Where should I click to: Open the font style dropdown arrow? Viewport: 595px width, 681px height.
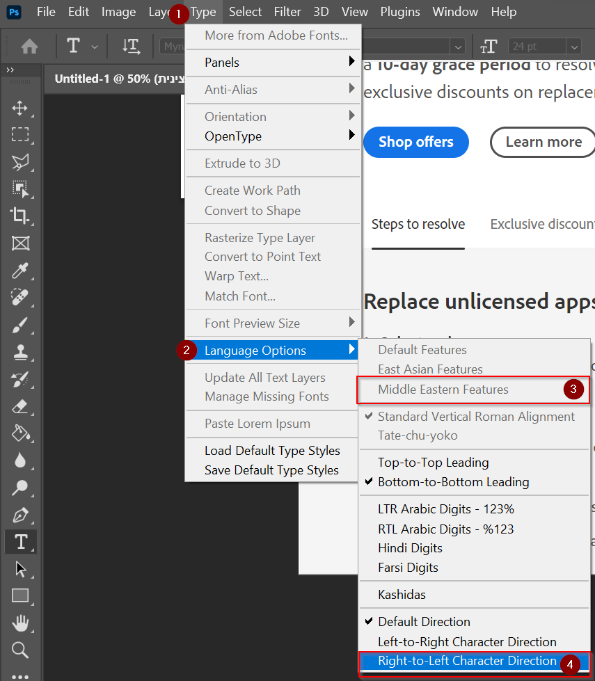[458, 47]
